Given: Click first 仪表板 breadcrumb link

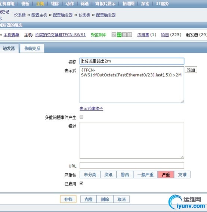Looking at the screenshot, I should [x=20, y=15].
